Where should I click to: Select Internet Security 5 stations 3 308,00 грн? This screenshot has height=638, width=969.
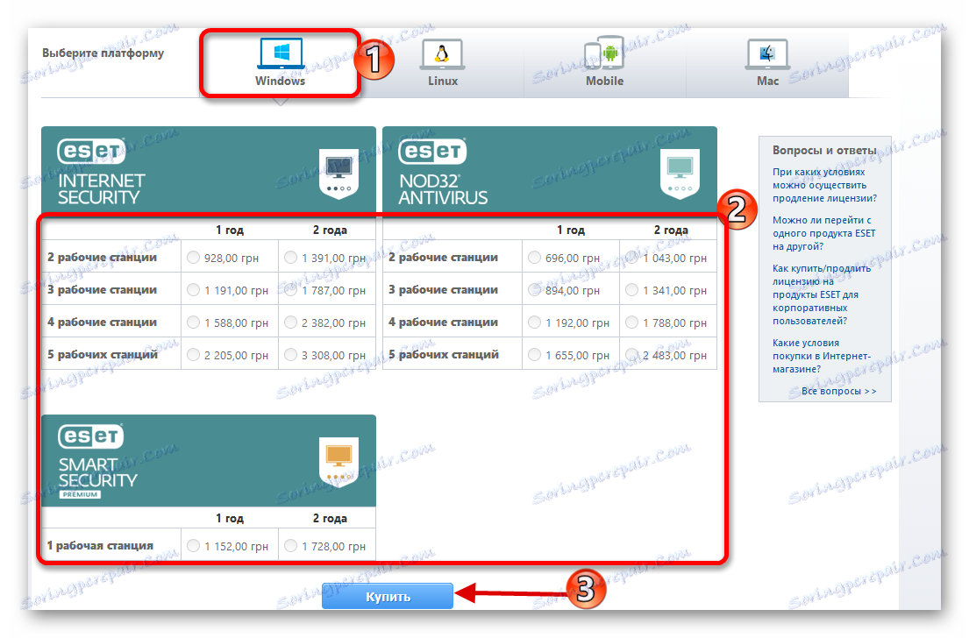[x=290, y=355]
